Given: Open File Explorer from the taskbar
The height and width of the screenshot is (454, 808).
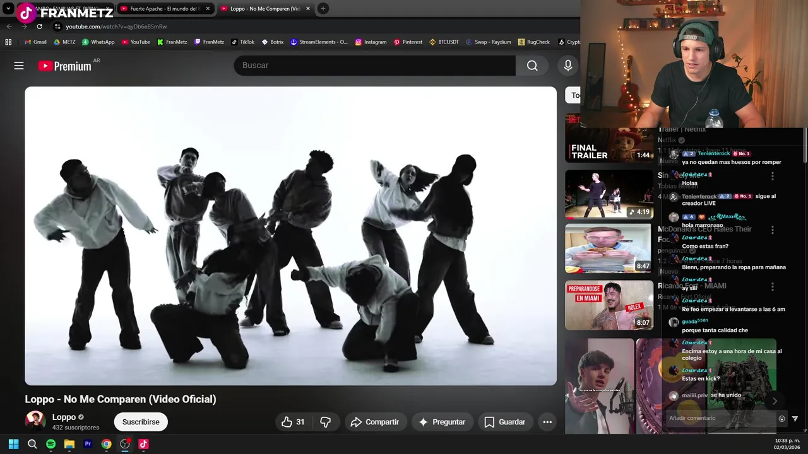Looking at the screenshot, I should tap(69, 444).
